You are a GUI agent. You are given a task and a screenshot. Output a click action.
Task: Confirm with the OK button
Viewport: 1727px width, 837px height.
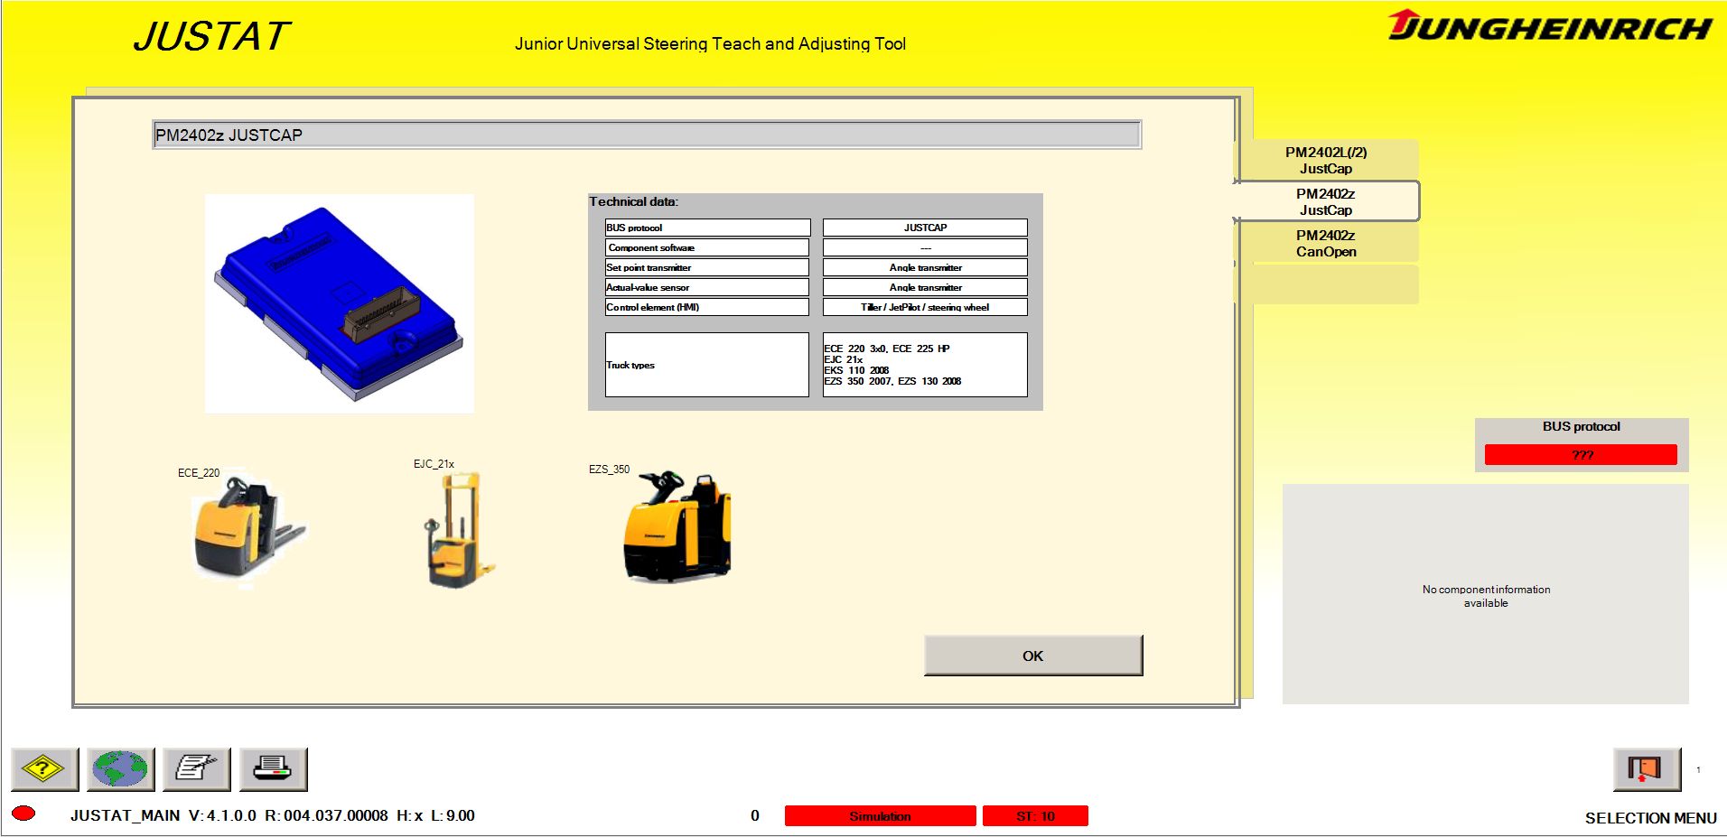point(1032,656)
